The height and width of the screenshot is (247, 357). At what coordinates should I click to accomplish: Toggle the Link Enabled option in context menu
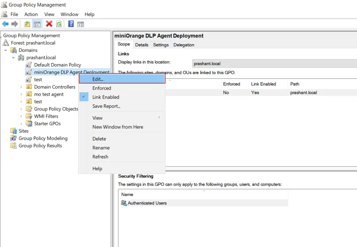(x=106, y=97)
